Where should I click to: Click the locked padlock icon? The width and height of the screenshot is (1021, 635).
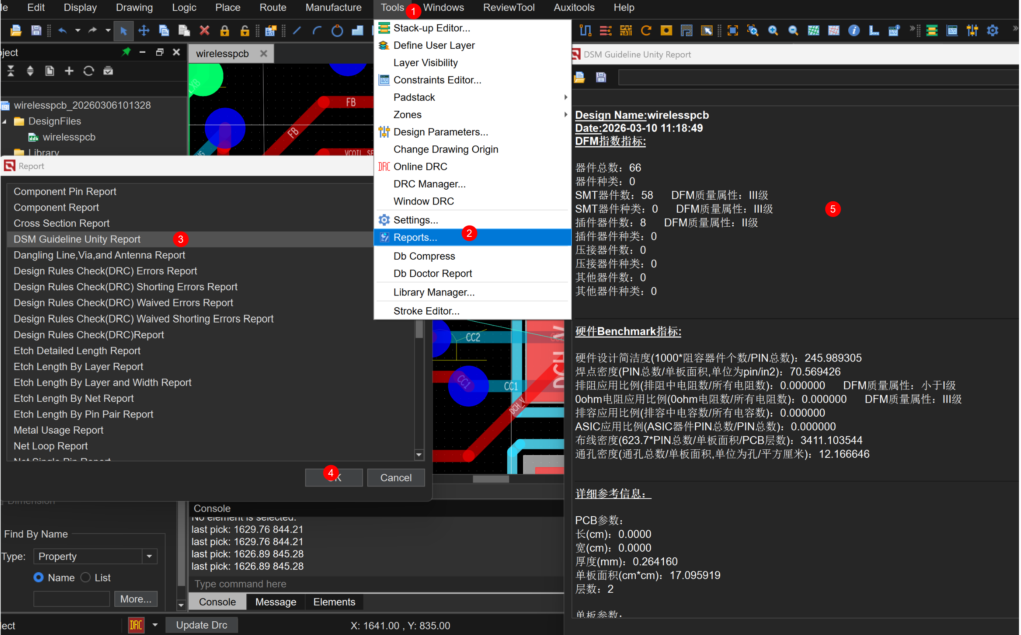coord(225,31)
